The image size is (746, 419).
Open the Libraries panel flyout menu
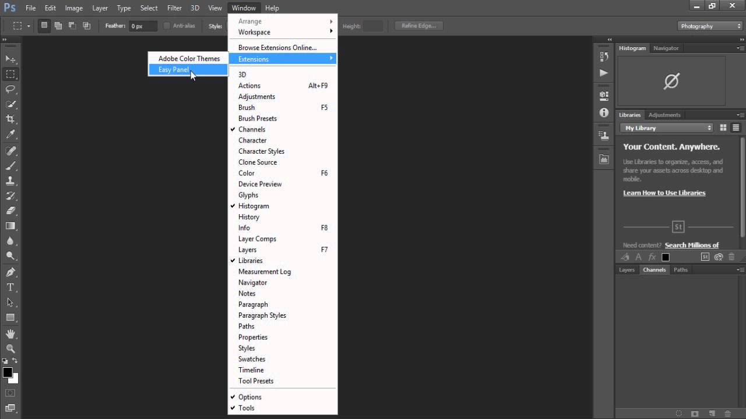click(x=740, y=115)
